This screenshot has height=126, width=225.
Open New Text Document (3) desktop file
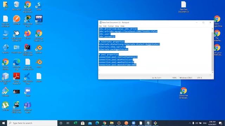tap(184, 7)
